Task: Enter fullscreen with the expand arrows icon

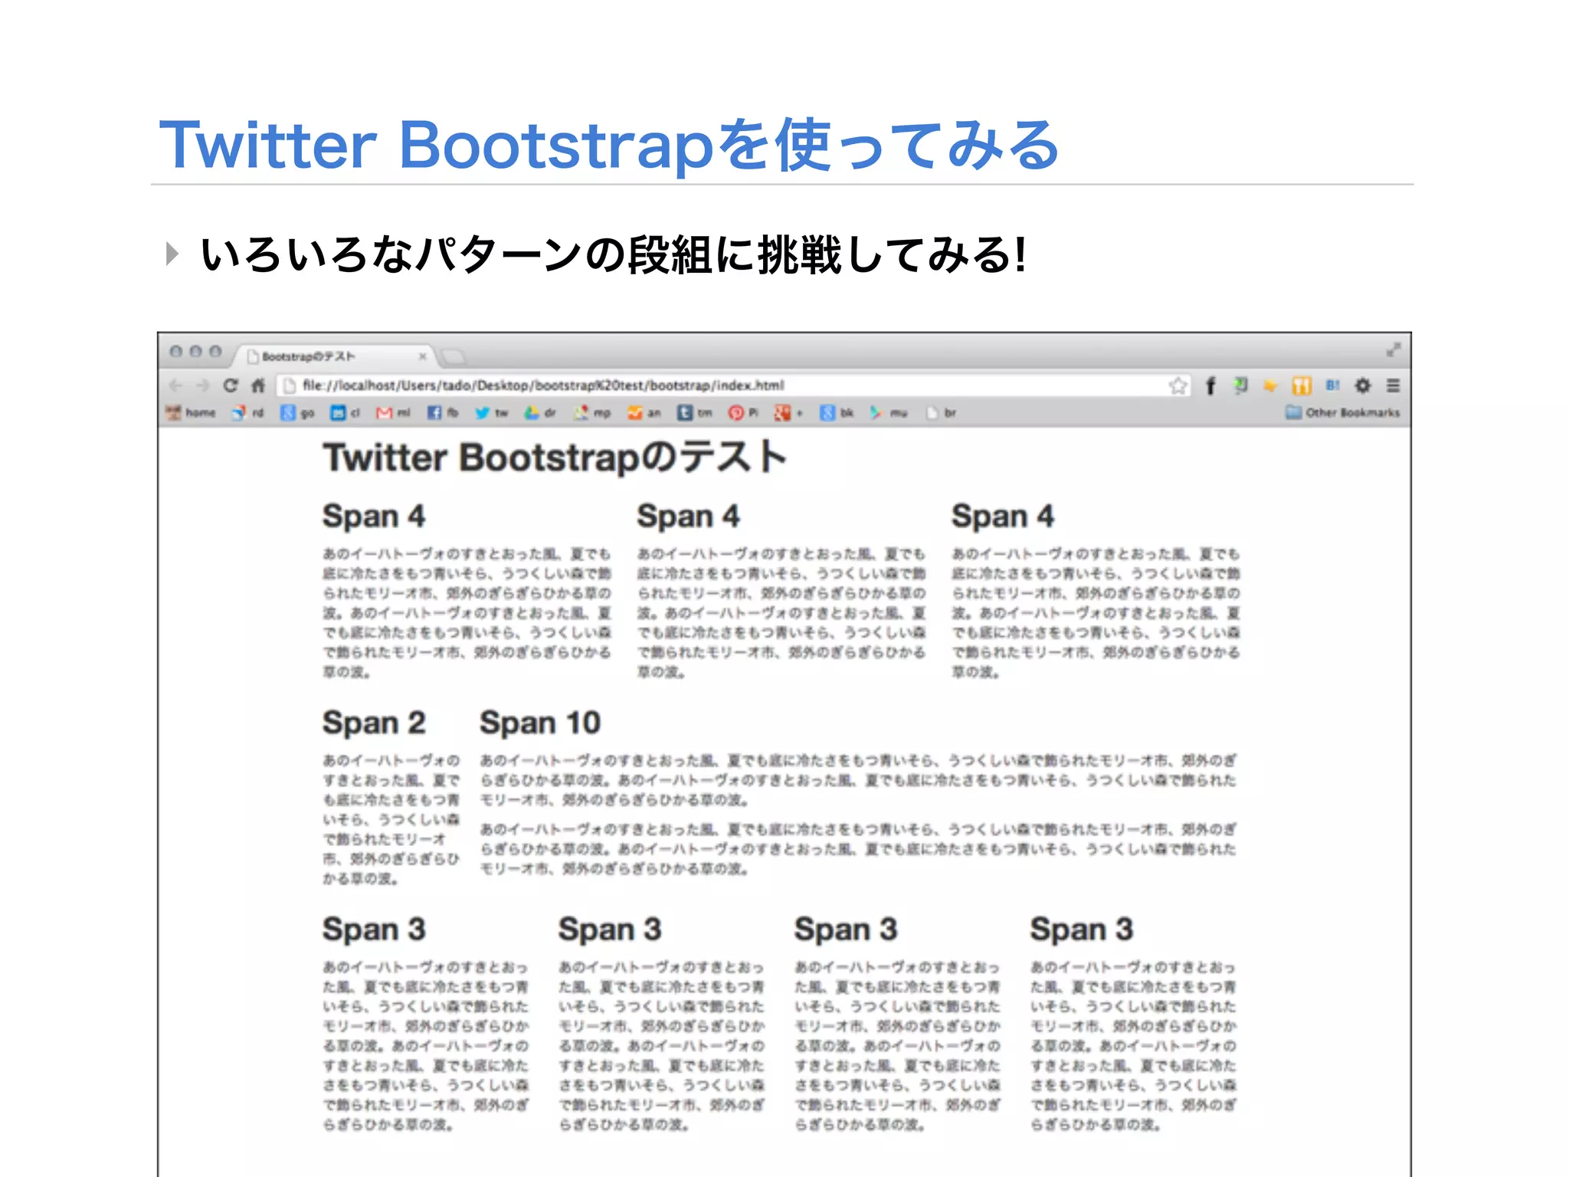Action: [x=1393, y=350]
